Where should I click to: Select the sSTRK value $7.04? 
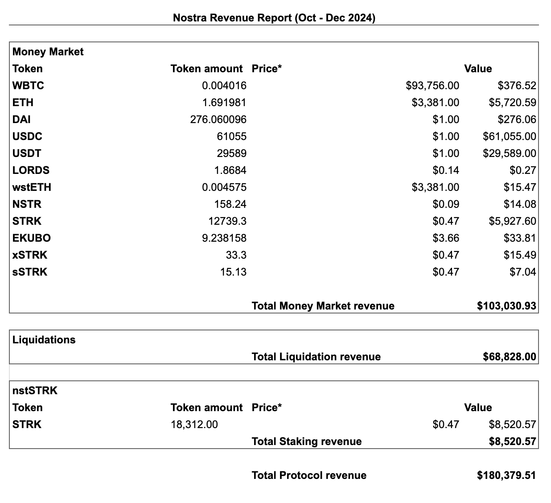pos(522,272)
